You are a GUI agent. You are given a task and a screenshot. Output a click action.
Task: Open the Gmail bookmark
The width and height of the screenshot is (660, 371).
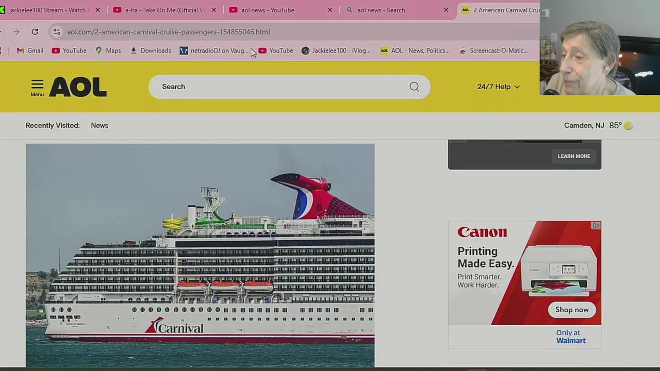click(x=30, y=50)
